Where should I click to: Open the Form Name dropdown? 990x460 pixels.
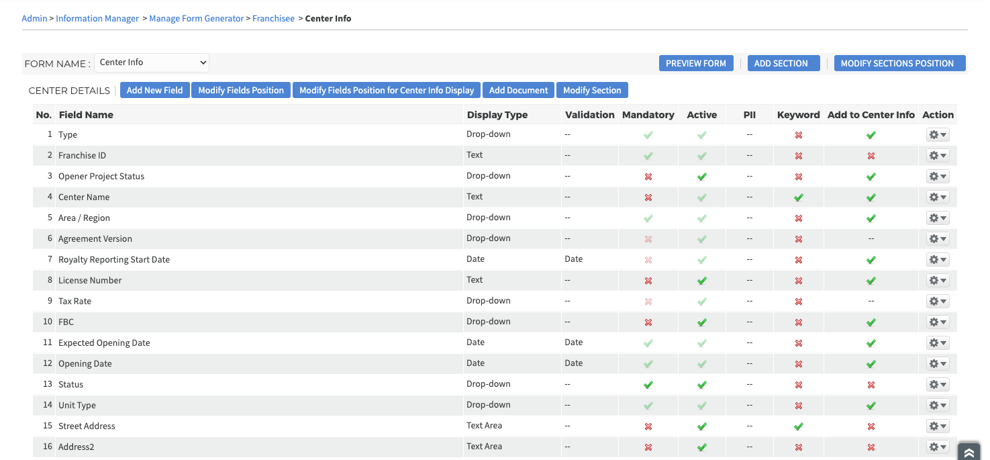(x=152, y=62)
